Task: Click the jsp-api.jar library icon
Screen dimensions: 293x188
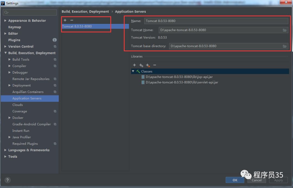Action: click(143, 77)
